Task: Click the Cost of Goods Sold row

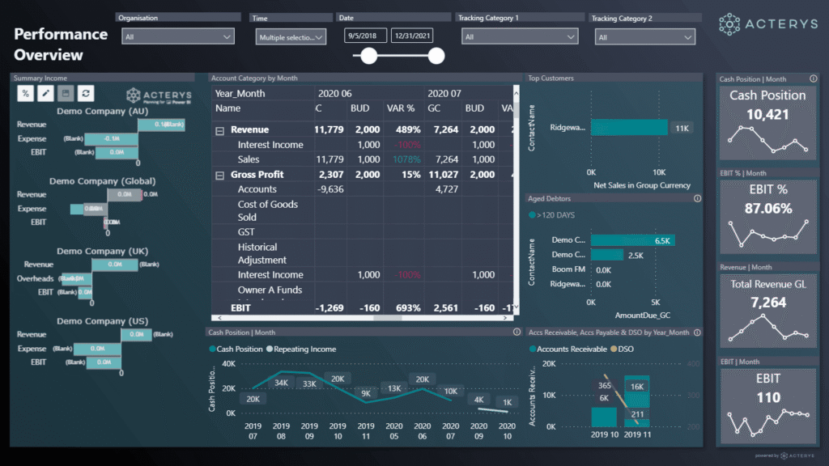Action: click(362, 211)
